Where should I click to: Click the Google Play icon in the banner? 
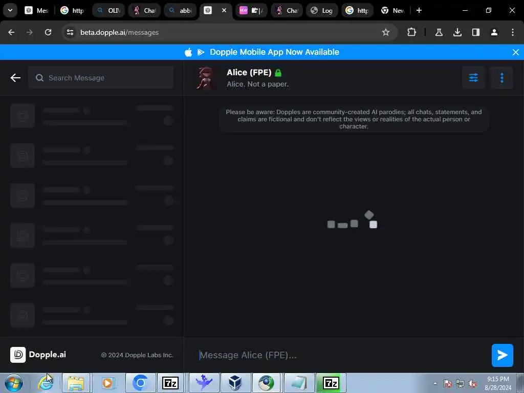click(201, 52)
